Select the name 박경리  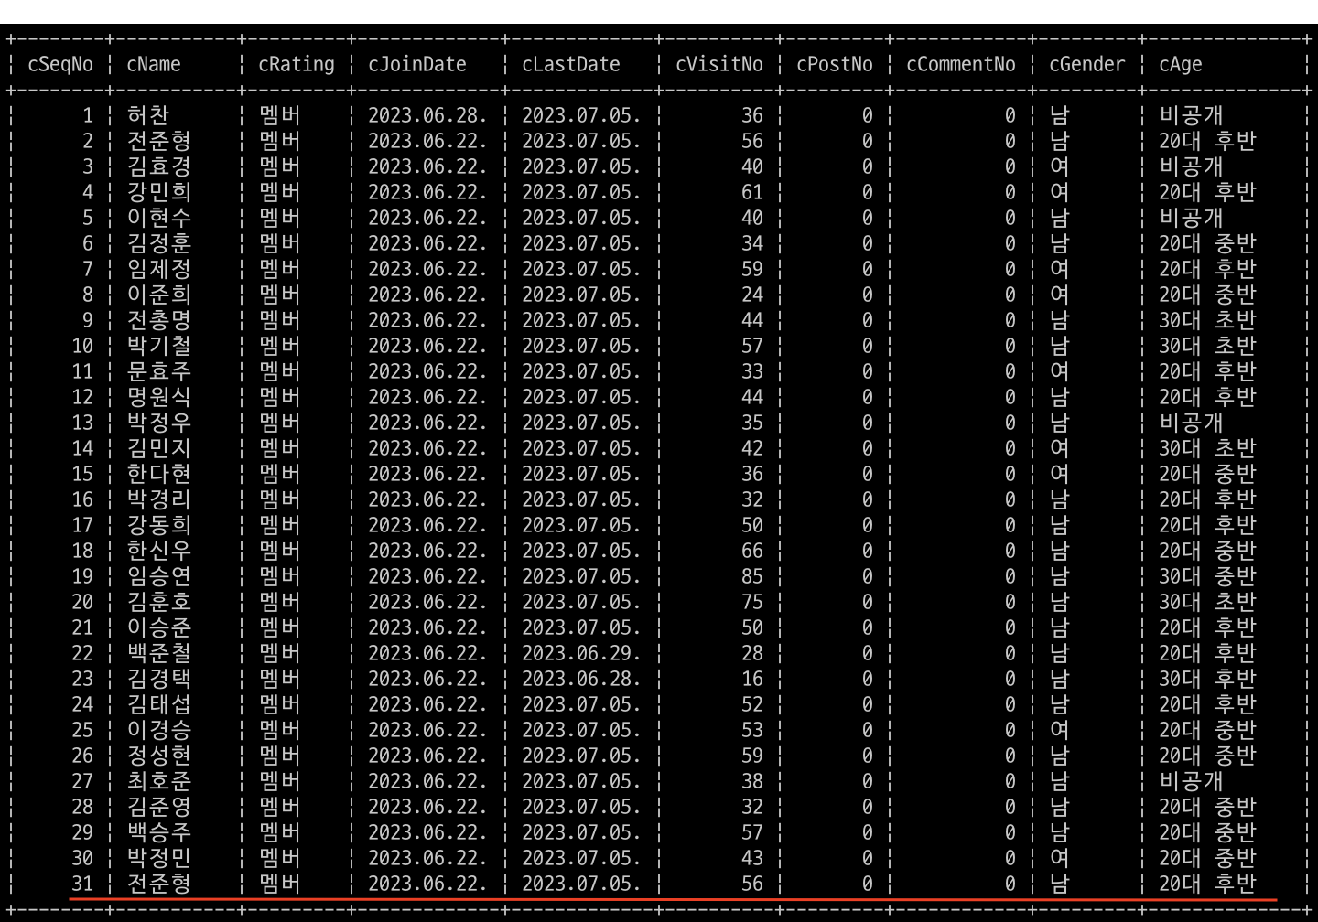pyautogui.click(x=159, y=499)
